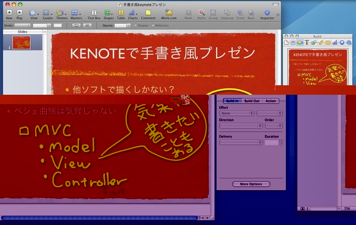
Task: Open the Charts tool
Action: (132, 12)
